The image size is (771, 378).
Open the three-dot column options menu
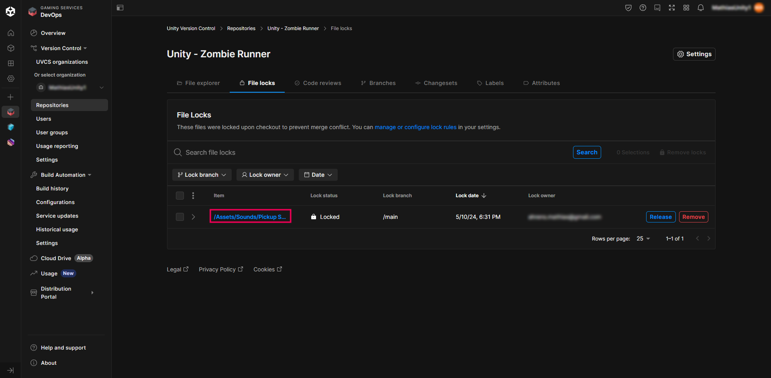coord(193,196)
